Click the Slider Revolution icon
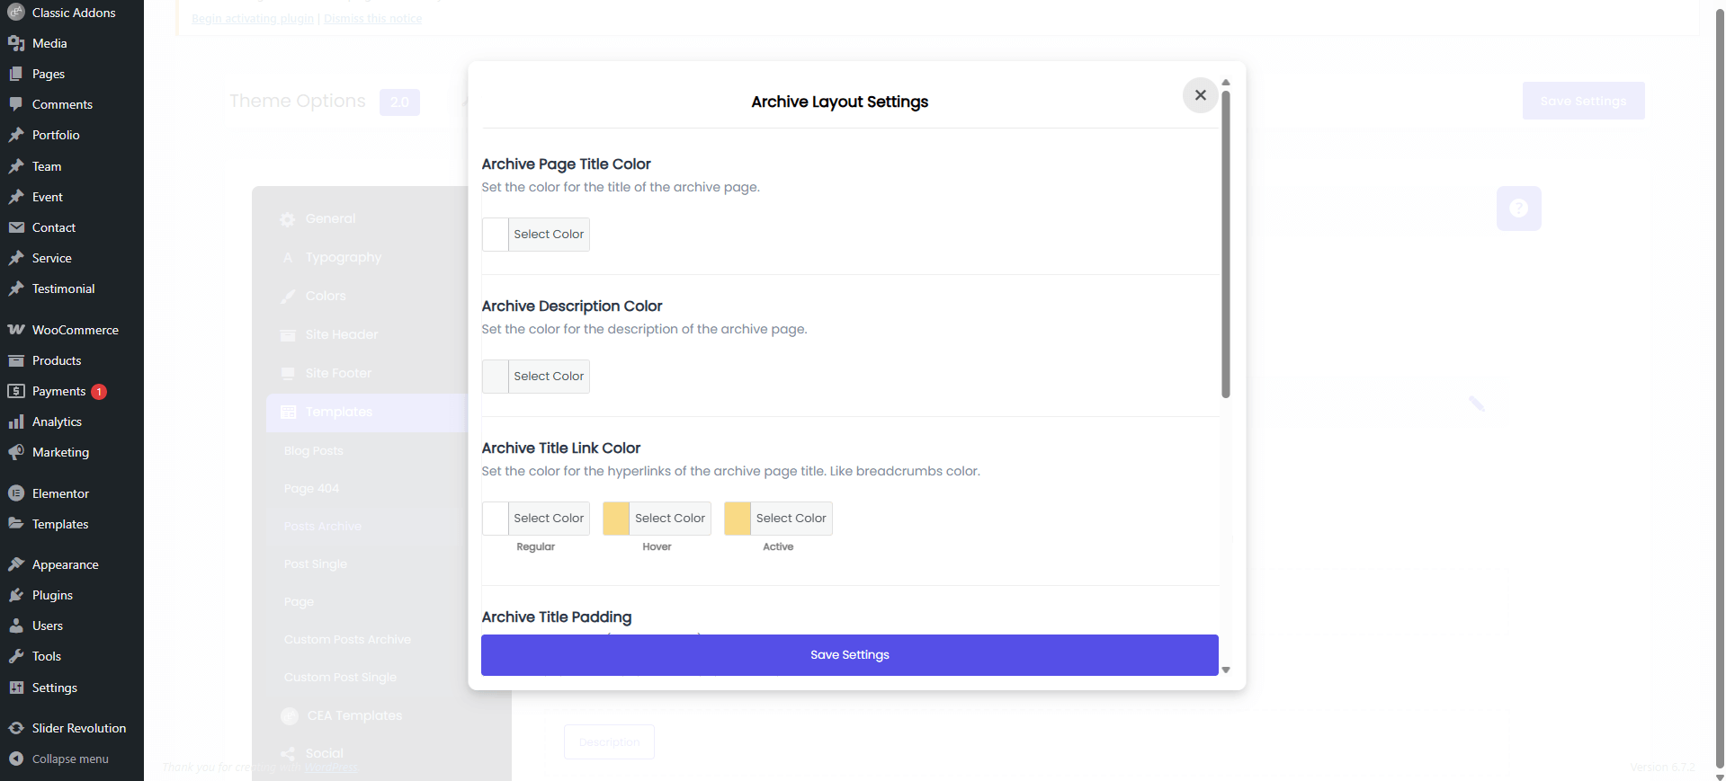This screenshot has width=1726, height=781. click(16, 728)
